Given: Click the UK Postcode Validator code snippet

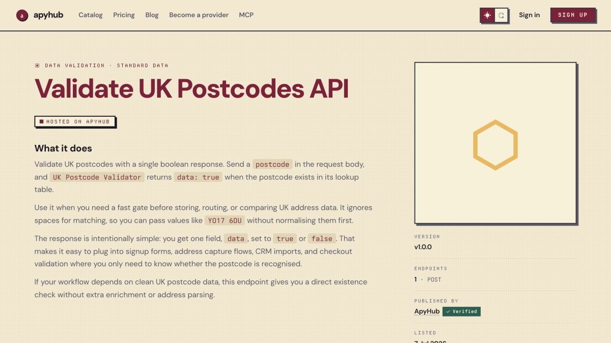Looking at the screenshot, I should pos(97,177).
